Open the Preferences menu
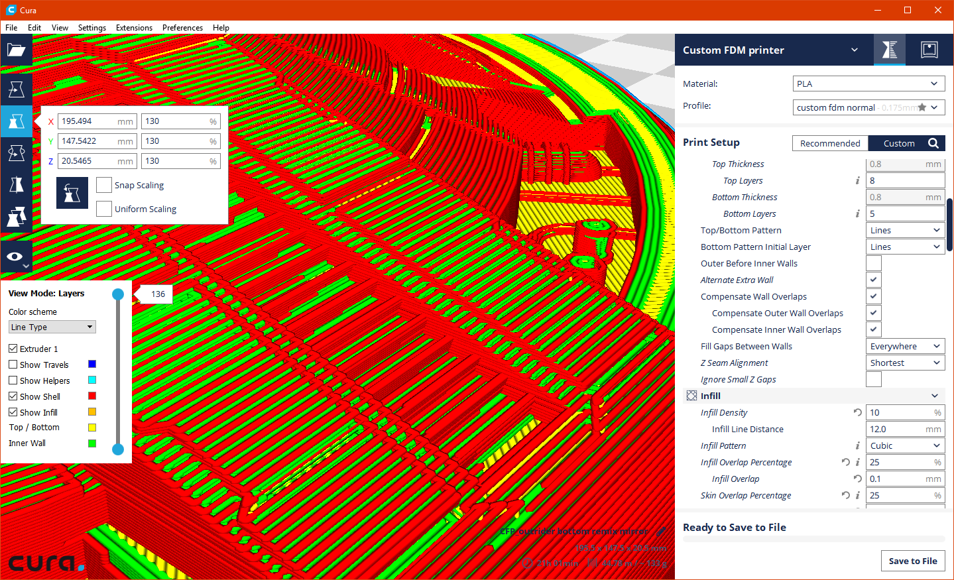 pyautogui.click(x=182, y=28)
